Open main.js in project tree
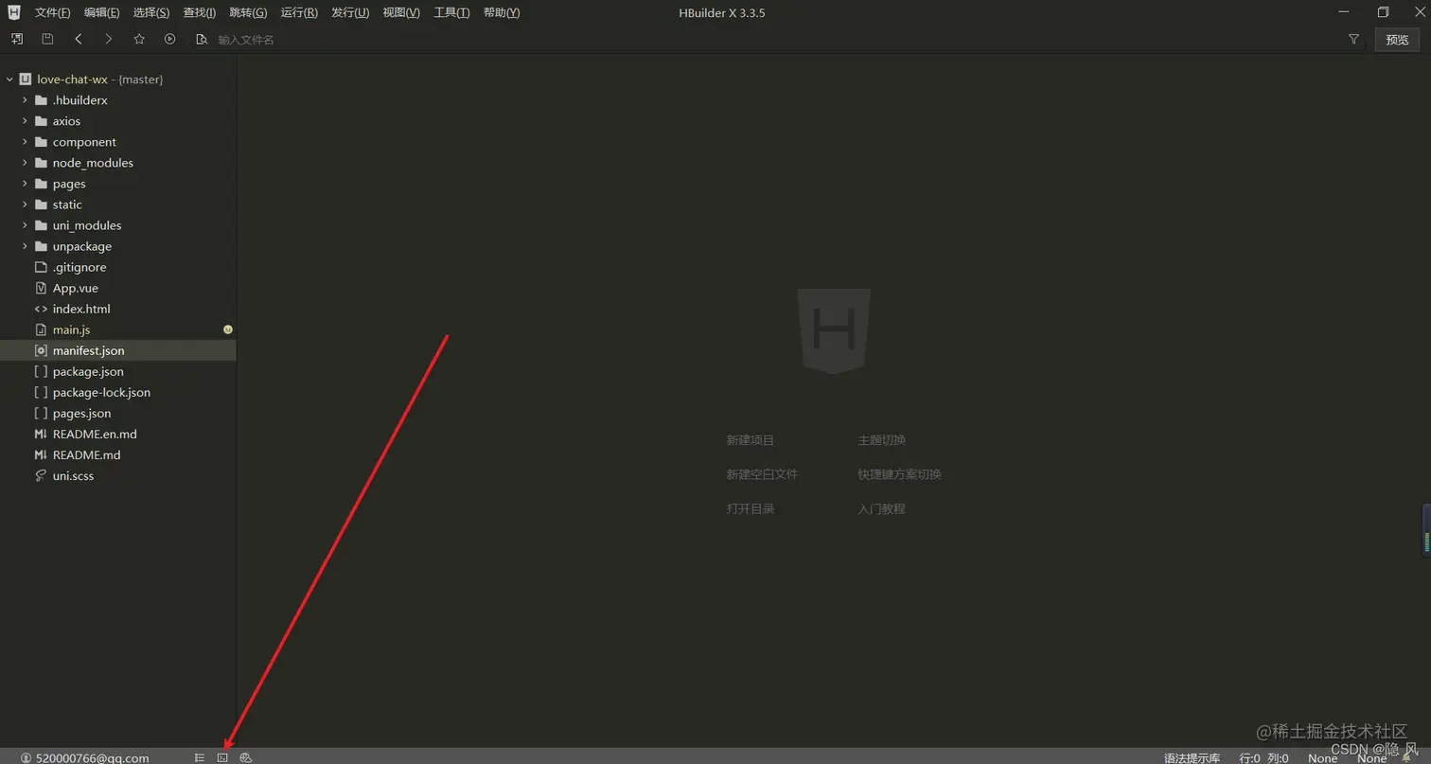Viewport: 1431px width, 764px height. 72,329
